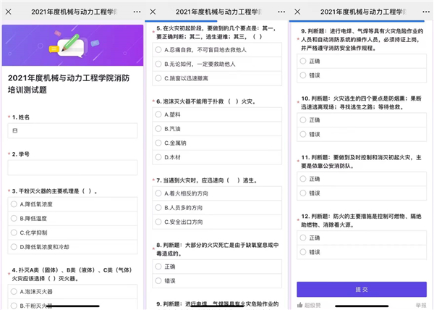Close the right panel showing question 12
The width and height of the screenshot is (434, 310).
point(300,12)
